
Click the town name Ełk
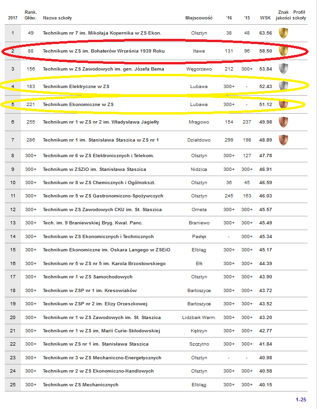[199, 264]
